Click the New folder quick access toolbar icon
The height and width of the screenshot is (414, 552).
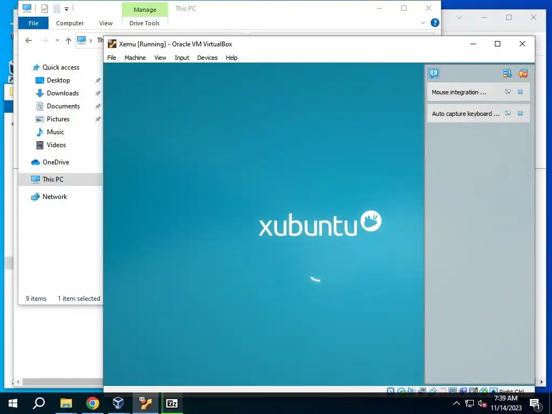click(56, 9)
